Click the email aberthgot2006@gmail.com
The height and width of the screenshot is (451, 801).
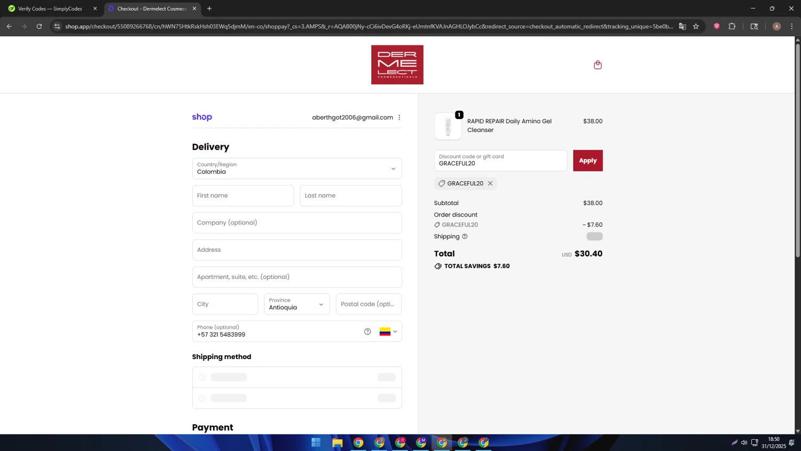[352, 118]
